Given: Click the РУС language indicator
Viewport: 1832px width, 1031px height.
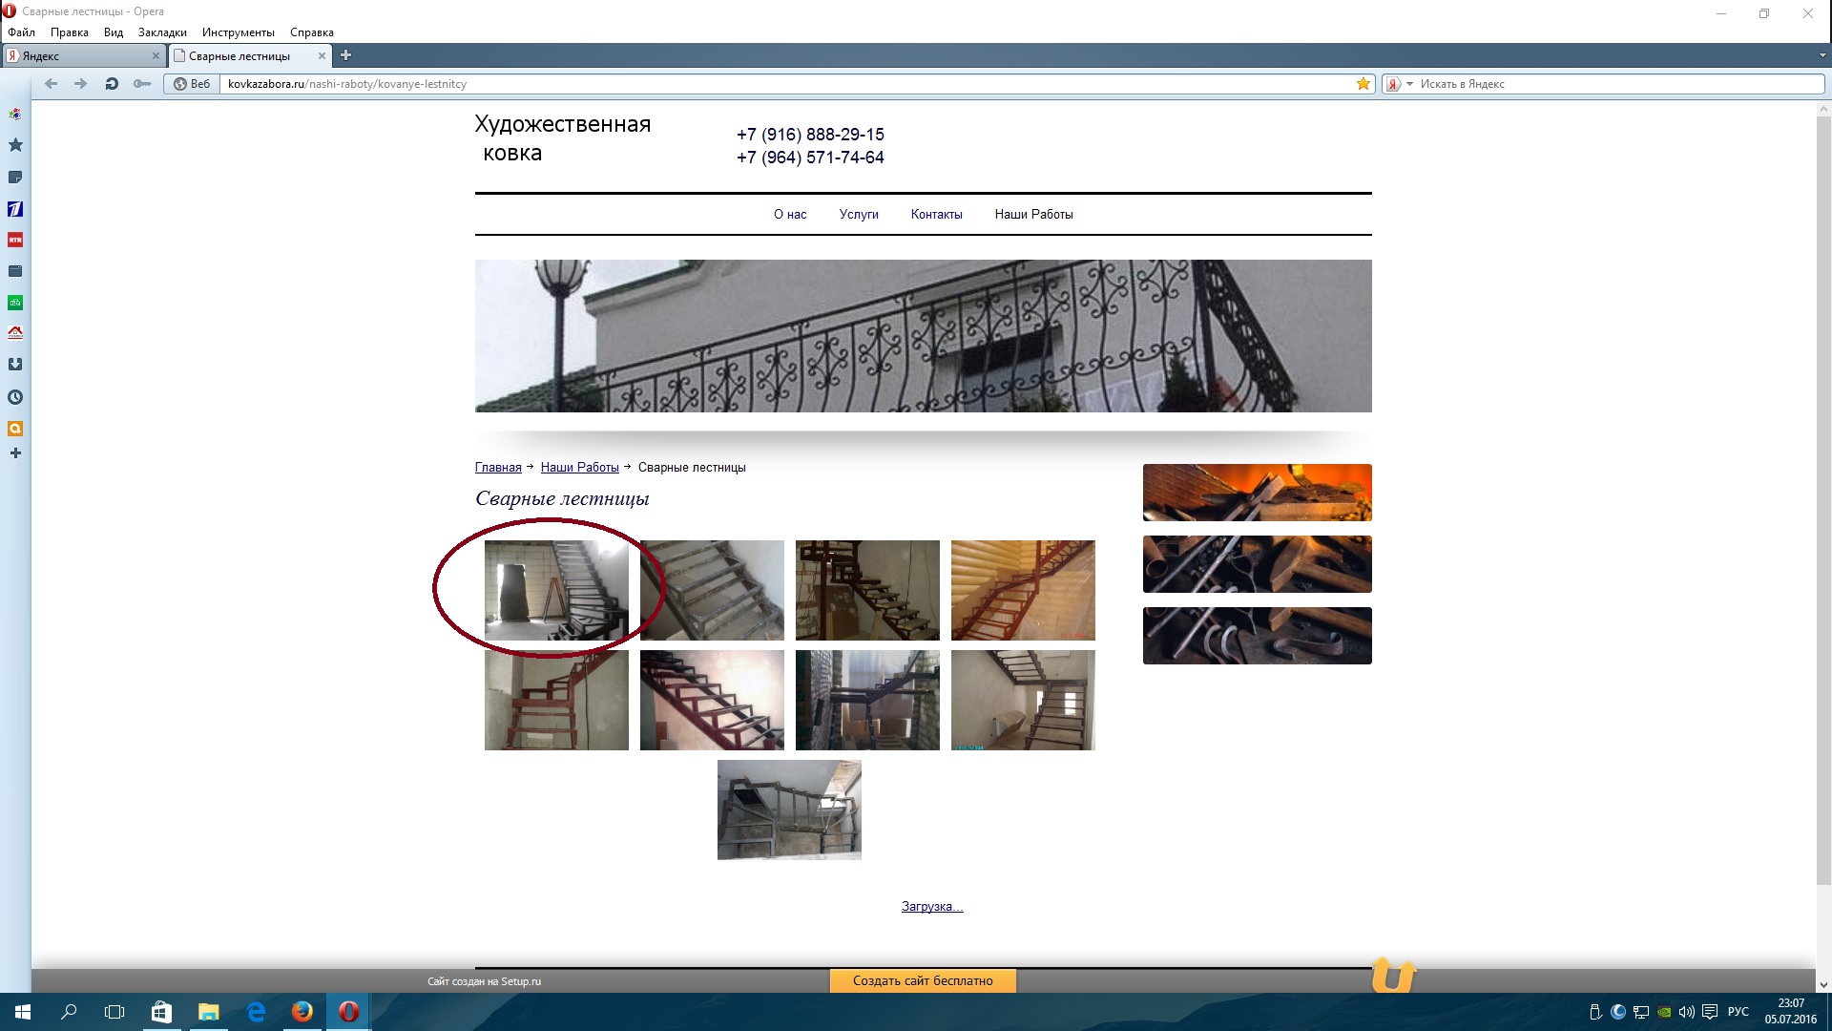Looking at the screenshot, I should click(x=1738, y=1012).
